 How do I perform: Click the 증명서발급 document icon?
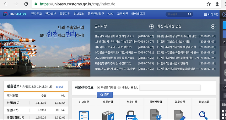click(156, 115)
